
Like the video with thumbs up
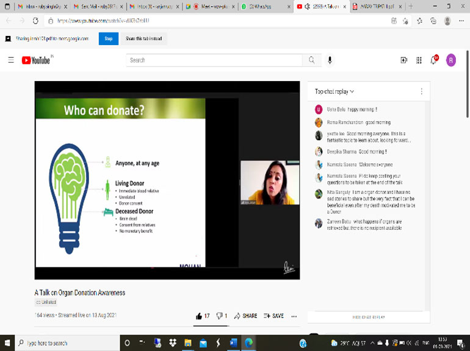(199, 316)
